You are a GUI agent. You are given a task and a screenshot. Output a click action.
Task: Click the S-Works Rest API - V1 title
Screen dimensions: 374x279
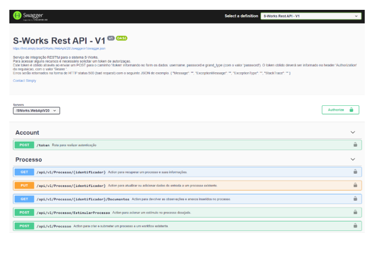coord(59,41)
